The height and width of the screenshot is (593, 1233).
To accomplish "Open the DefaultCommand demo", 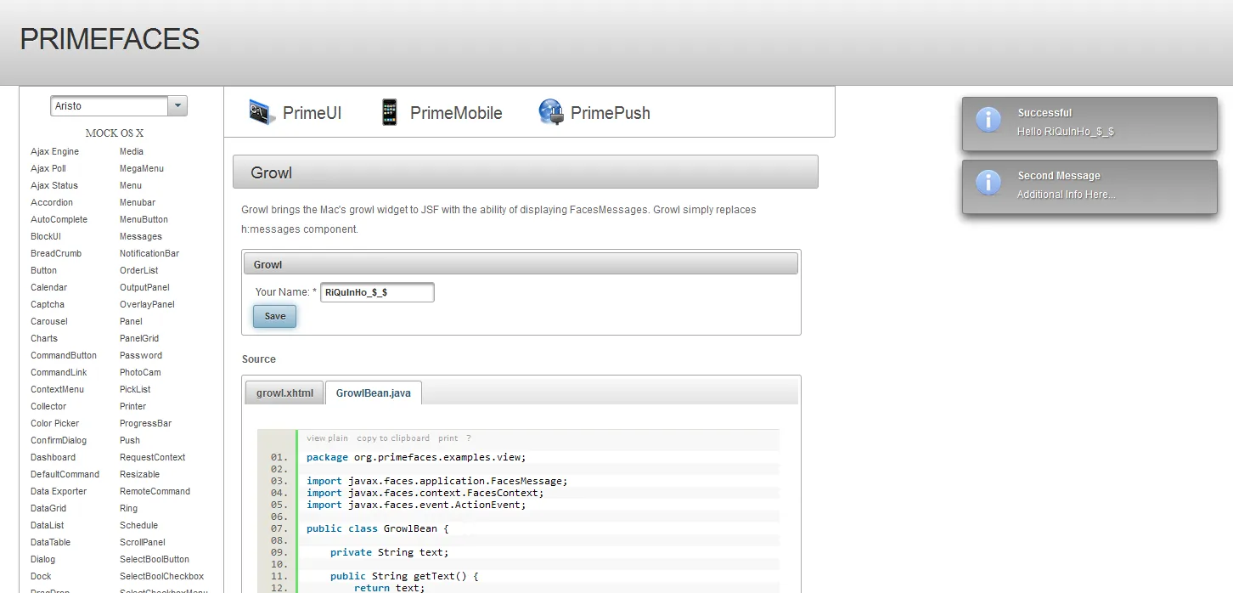I will [65, 474].
